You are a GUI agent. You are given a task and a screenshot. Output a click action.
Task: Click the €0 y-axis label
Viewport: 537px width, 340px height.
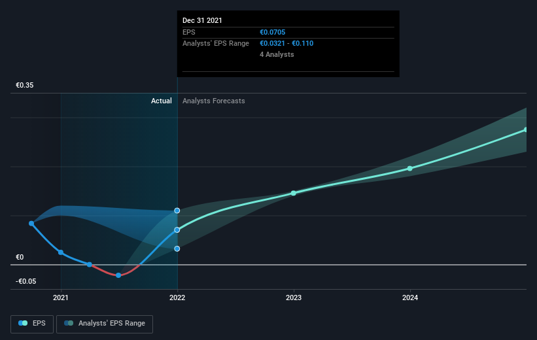[20, 257]
